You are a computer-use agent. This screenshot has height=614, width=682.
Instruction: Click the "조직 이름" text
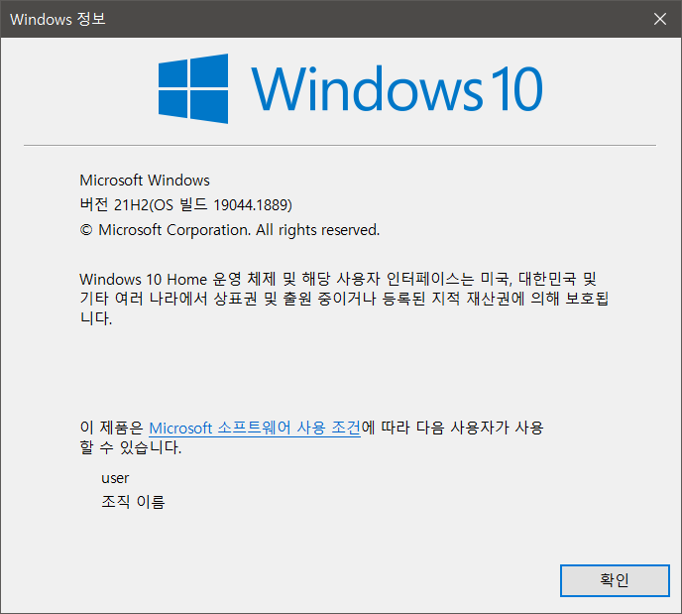click(x=133, y=502)
